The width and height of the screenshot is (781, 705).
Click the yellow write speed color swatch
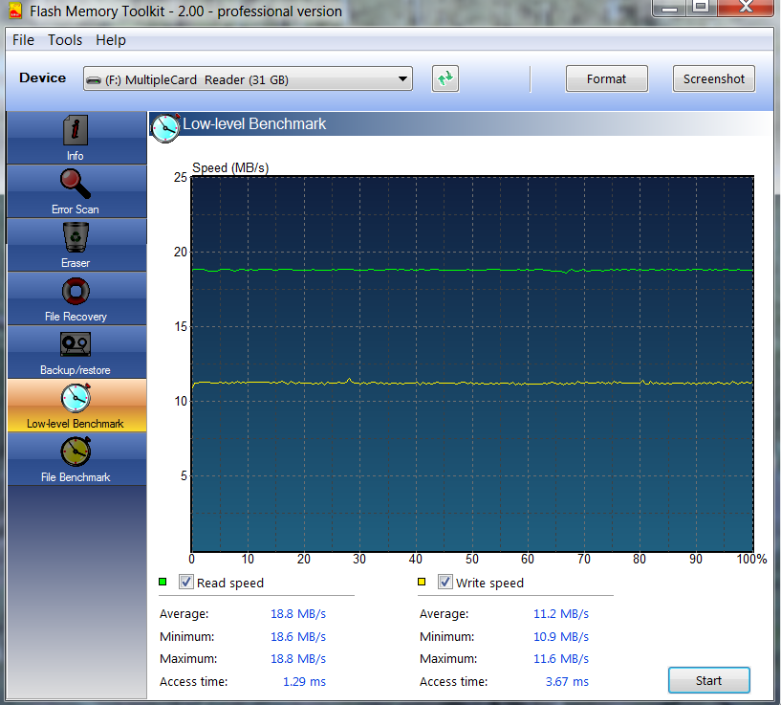click(422, 582)
